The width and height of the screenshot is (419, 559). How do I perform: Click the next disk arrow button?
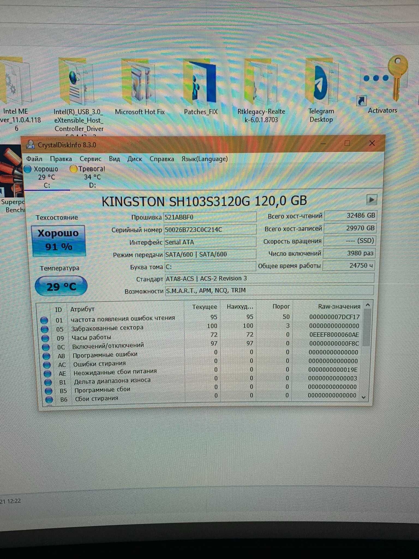click(x=372, y=200)
